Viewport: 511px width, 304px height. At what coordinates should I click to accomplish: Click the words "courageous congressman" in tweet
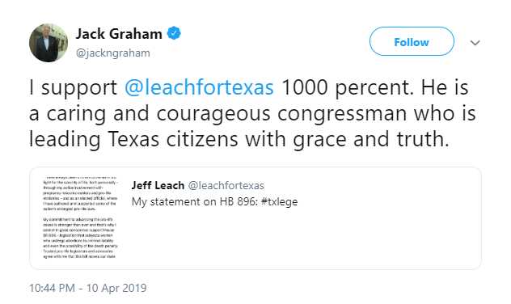[282, 114]
